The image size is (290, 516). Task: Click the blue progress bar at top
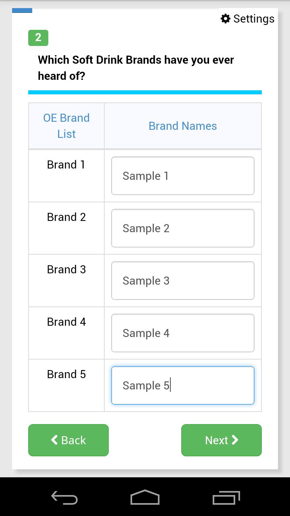click(22, 11)
